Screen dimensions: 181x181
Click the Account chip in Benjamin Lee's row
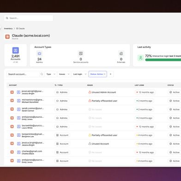click(x=62, y=135)
